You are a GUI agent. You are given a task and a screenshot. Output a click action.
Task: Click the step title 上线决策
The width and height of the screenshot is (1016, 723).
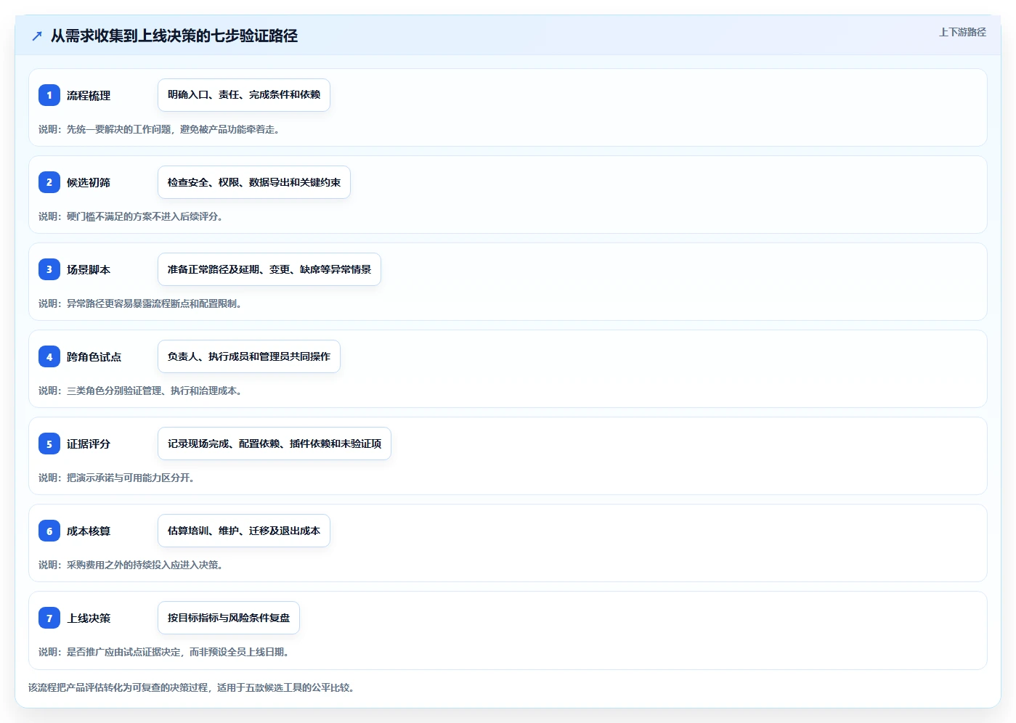click(x=89, y=618)
